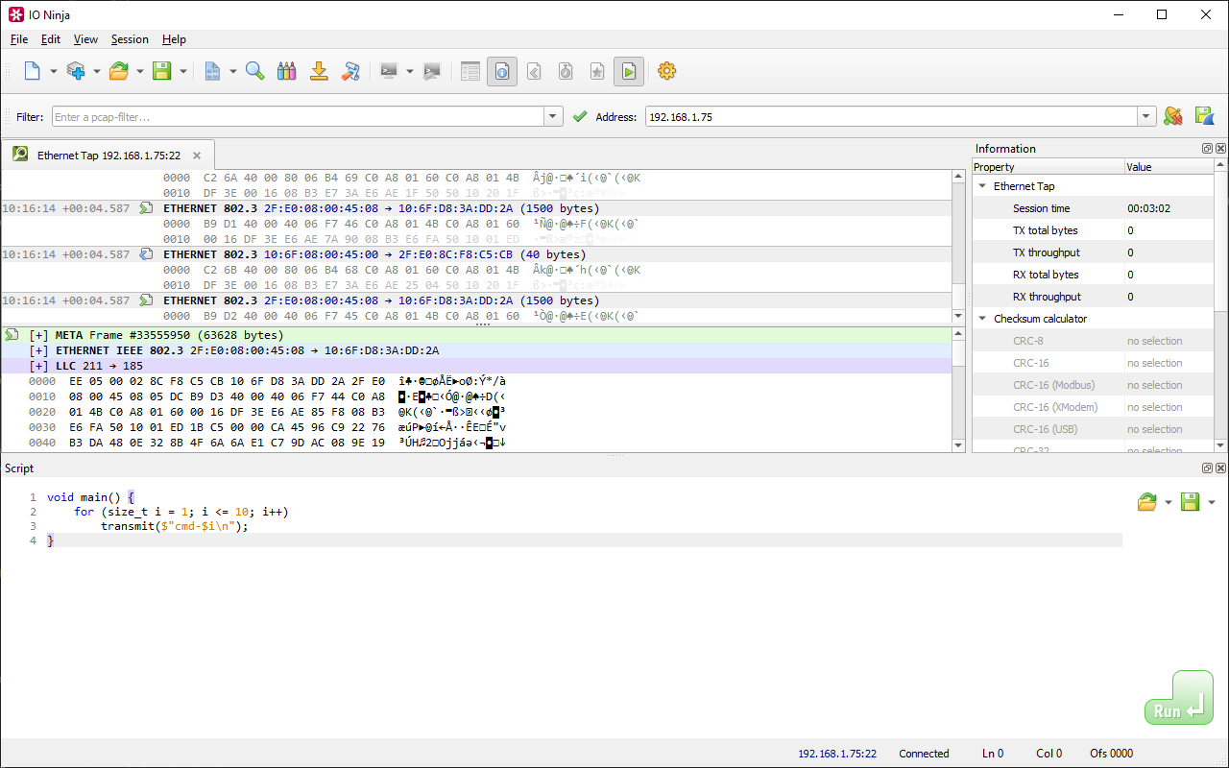Screen dimensions: 1229x768
Task: Close the Script panel
Action: (x=1220, y=468)
